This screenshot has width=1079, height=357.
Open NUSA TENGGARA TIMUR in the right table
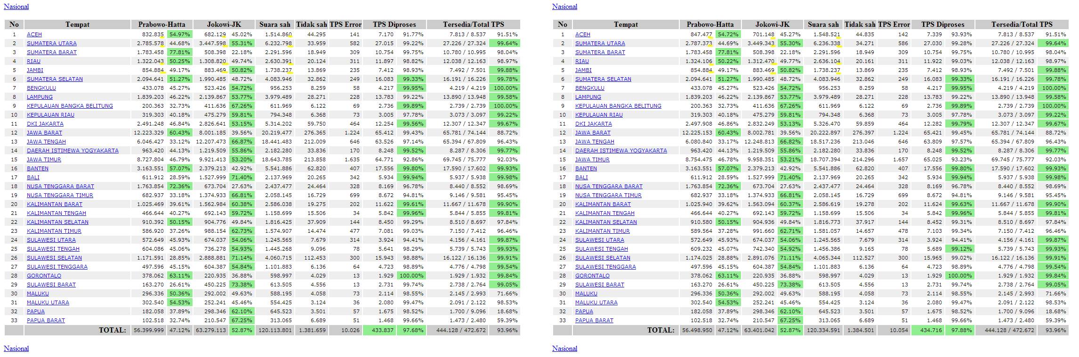click(x=608, y=195)
